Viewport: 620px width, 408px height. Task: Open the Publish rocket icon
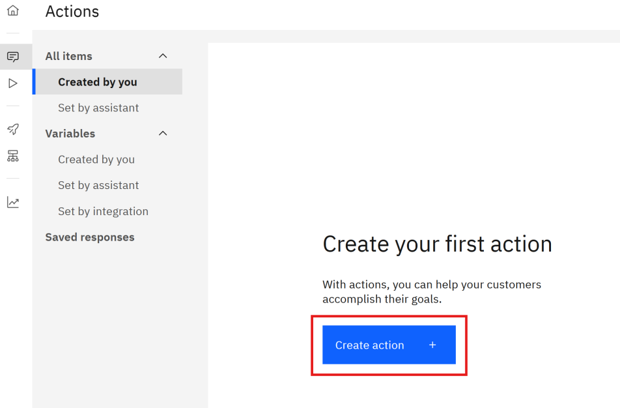[x=13, y=129]
